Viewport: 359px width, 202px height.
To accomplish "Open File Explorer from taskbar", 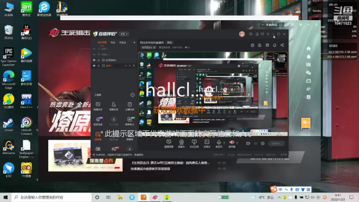I will click(120, 197).
